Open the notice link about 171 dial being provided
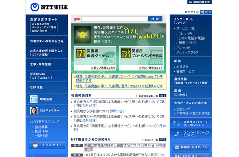The height and width of the screenshot is (157, 239). [119, 86]
